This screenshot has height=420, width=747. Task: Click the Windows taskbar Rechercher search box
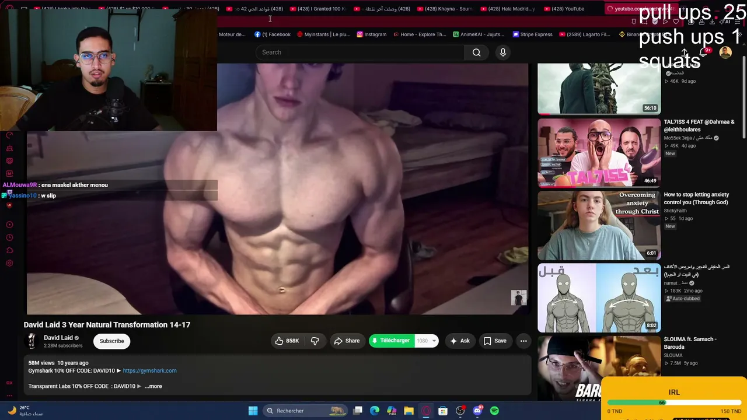click(305, 411)
